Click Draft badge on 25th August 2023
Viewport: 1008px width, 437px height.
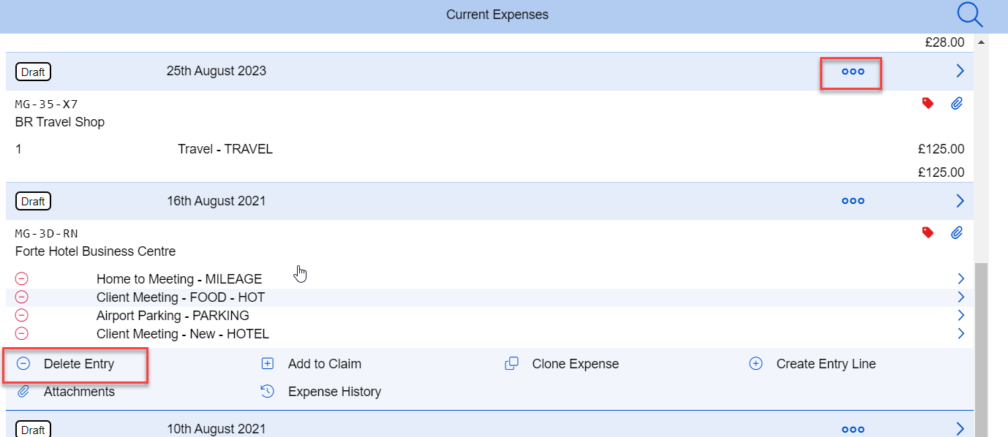[33, 72]
